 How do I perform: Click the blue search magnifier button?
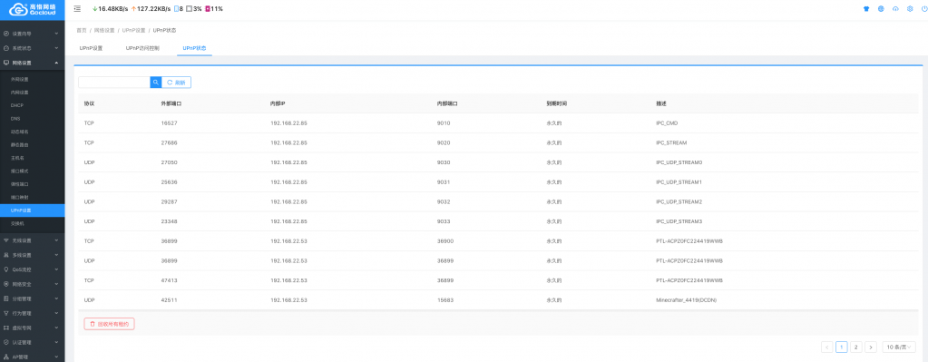[x=156, y=83]
